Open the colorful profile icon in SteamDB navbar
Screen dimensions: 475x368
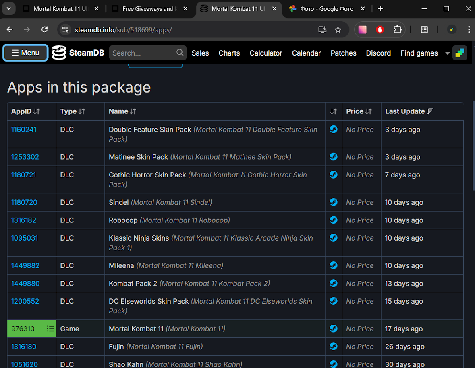click(x=460, y=53)
